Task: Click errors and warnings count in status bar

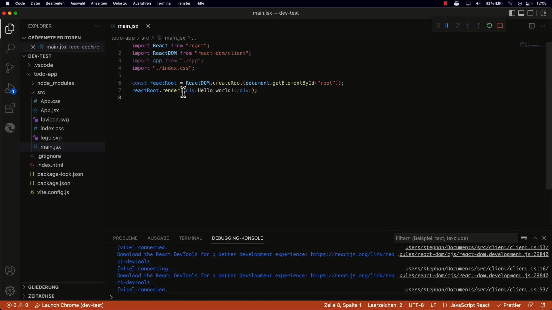Action: point(18,305)
